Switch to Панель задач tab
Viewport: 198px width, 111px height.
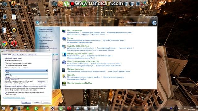click(7, 55)
